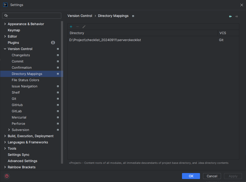Open the Perforce settings page
Screen dimensions: 246x182
pyautogui.click(x=18, y=123)
